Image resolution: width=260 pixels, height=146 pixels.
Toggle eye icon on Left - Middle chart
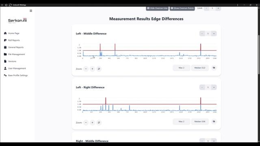(x=214, y=68)
